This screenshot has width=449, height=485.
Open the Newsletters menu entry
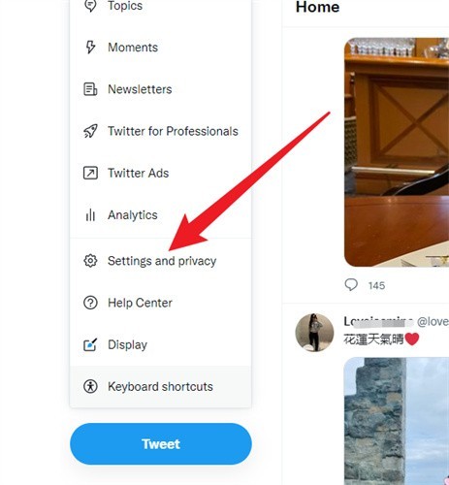pos(161,89)
